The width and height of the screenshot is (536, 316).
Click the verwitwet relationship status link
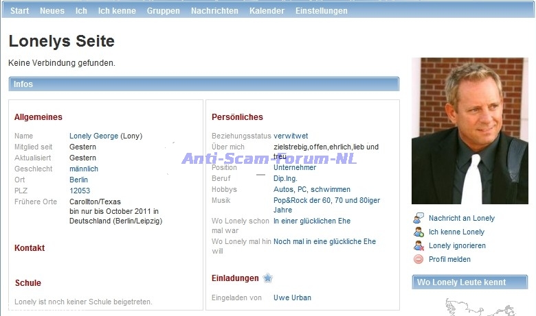pyautogui.click(x=291, y=136)
